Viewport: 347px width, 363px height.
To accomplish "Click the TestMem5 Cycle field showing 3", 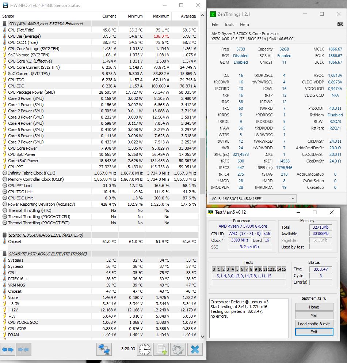I will tap(320, 276).
